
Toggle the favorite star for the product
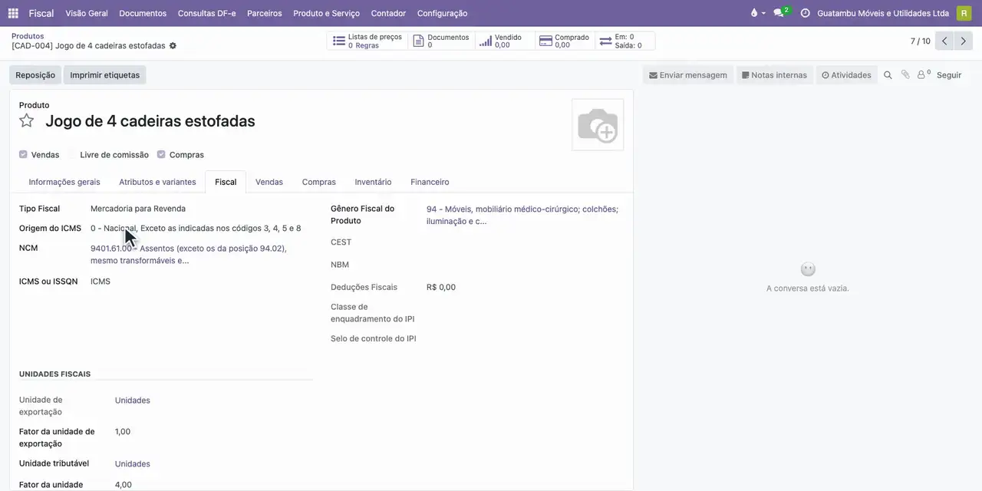27,120
